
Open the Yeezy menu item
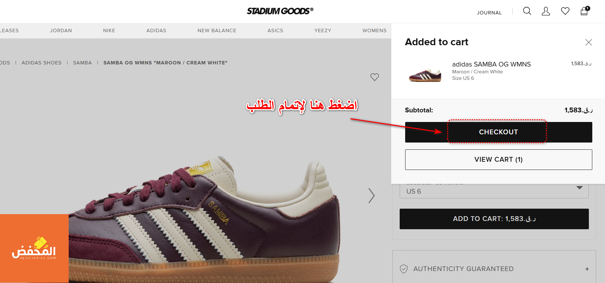pos(323,30)
